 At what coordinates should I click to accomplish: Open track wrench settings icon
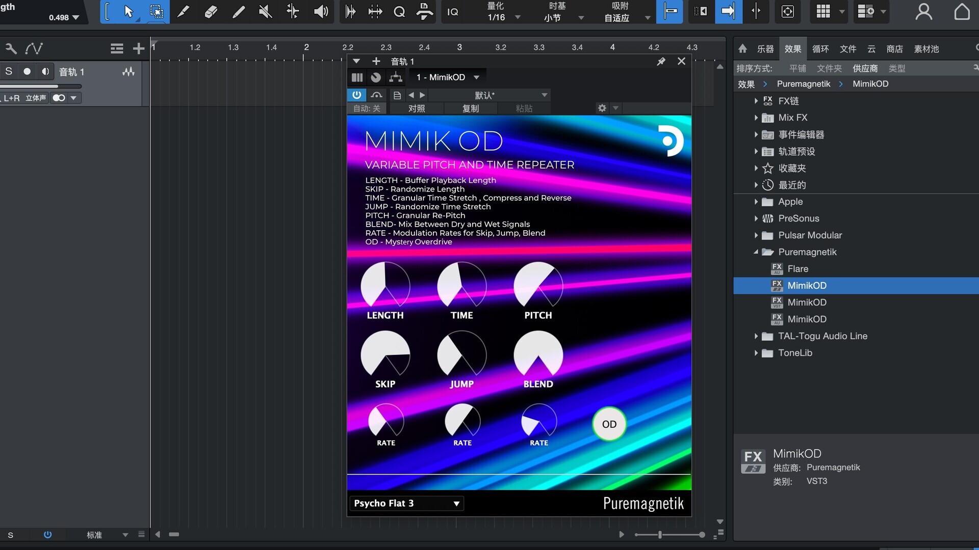click(x=11, y=48)
